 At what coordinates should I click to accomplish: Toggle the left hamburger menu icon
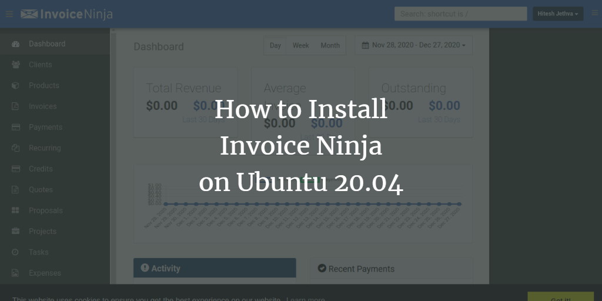pos(9,14)
